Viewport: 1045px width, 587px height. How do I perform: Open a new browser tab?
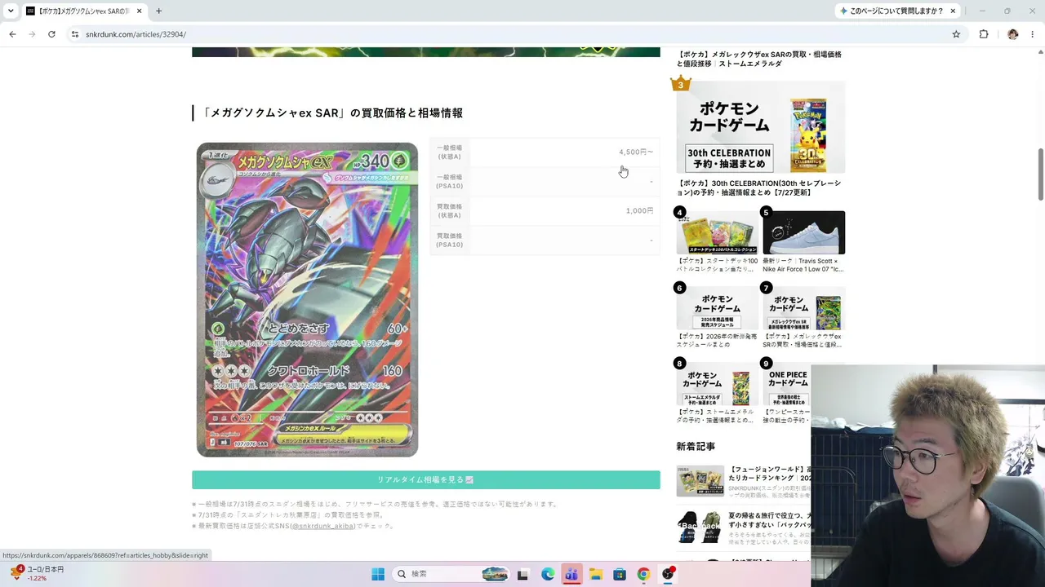[x=158, y=11]
